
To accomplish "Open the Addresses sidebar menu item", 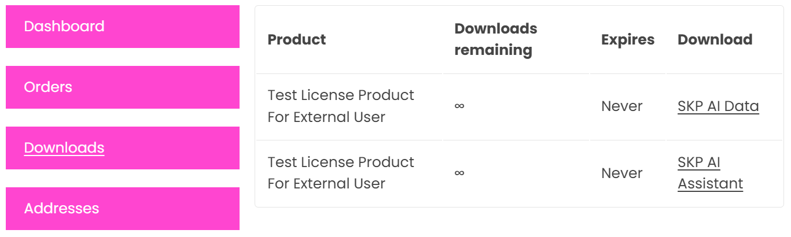I will [61, 209].
